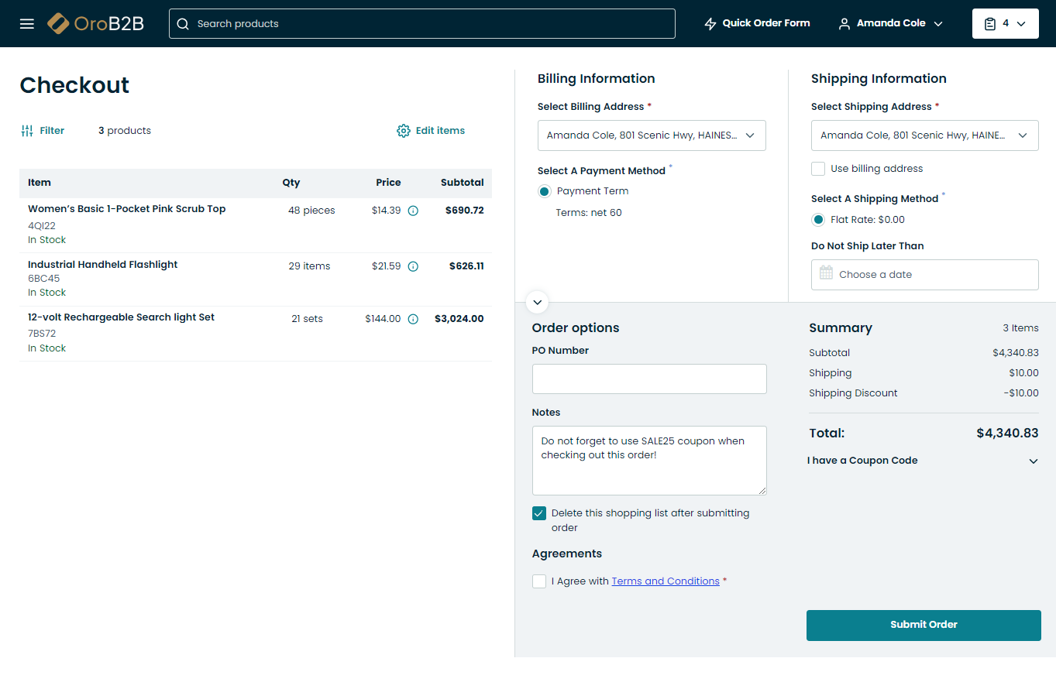
Task: Open the Amanda Cole account menu
Action: click(x=891, y=23)
